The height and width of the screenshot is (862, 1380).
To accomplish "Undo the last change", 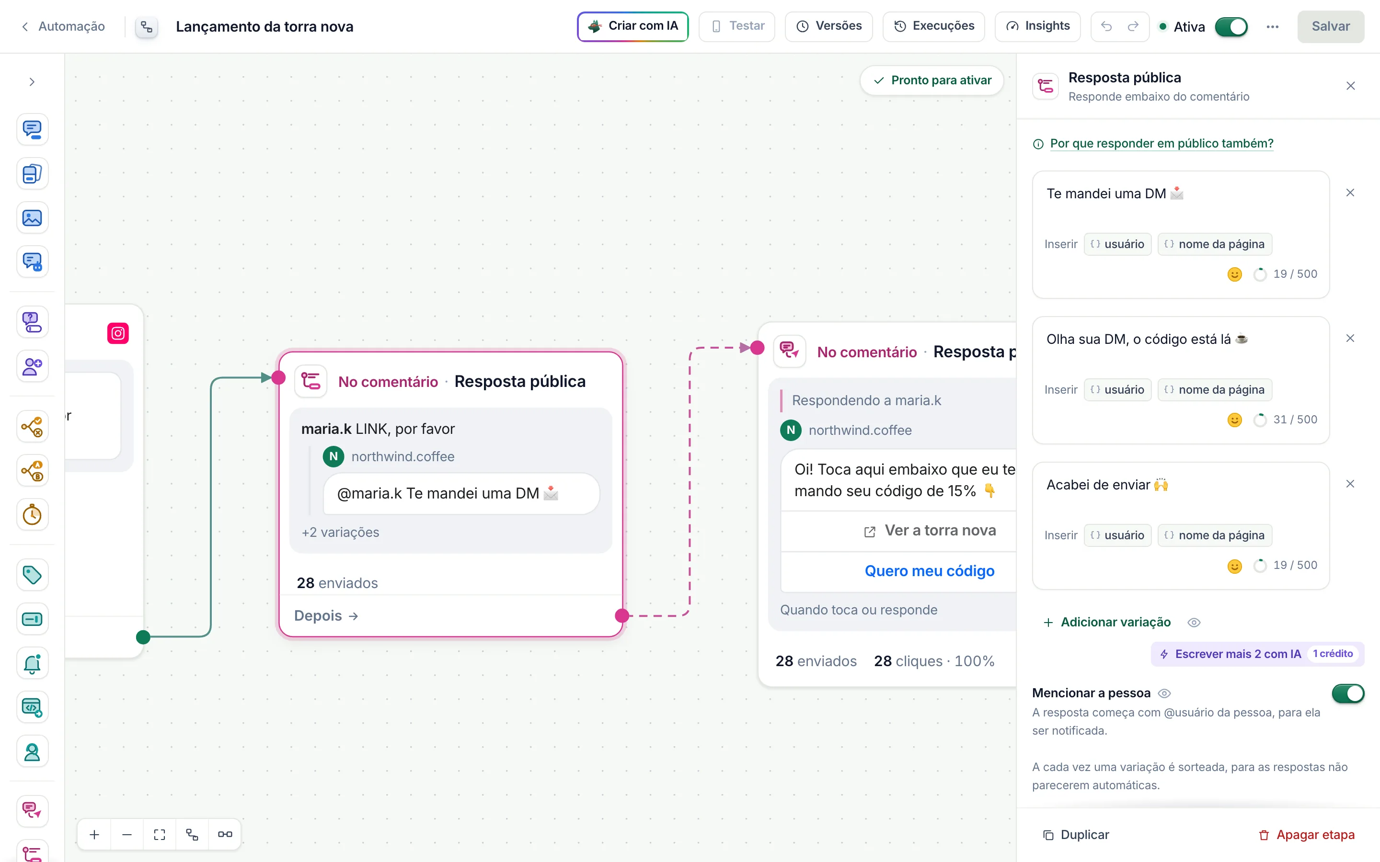I will (x=1106, y=26).
